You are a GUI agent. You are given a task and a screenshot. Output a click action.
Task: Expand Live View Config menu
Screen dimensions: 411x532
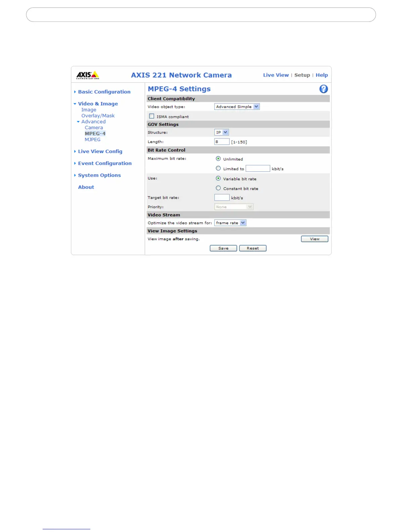point(100,151)
